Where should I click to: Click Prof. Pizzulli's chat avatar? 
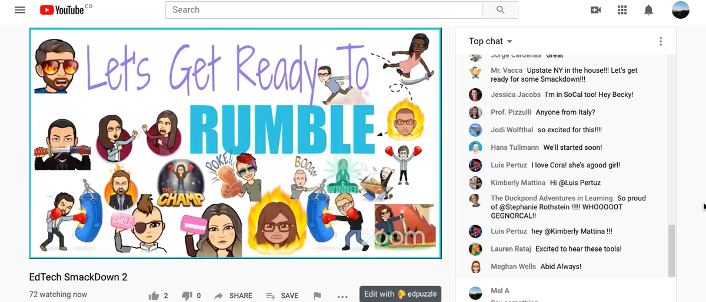tap(475, 112)
